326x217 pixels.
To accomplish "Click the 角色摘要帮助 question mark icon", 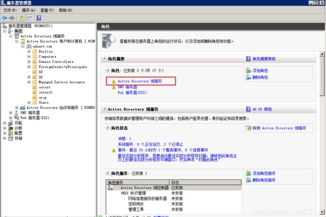I will click(x=248, y=58).
